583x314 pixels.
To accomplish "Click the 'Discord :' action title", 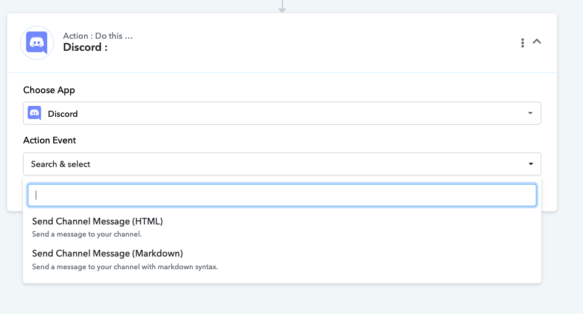I will [x=85, y=47].
